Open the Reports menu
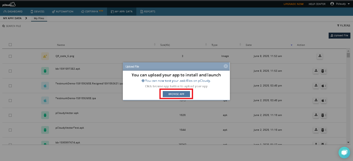Image resolution: width=353 pixels, height=161 pixels. (148, 12)
